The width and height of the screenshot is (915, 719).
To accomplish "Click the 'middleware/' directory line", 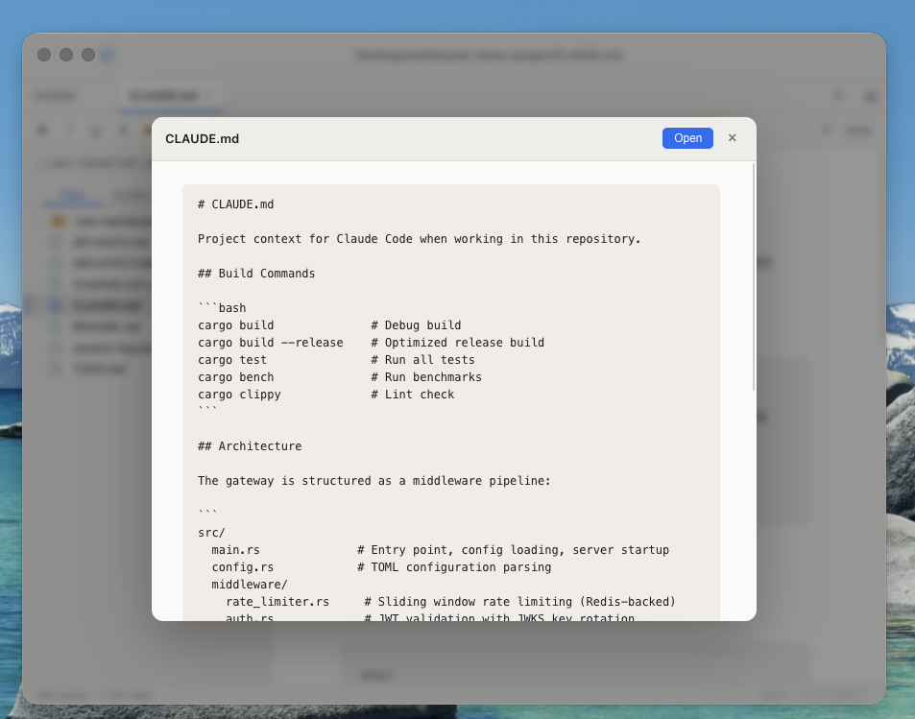I will (x=250, y=585).
